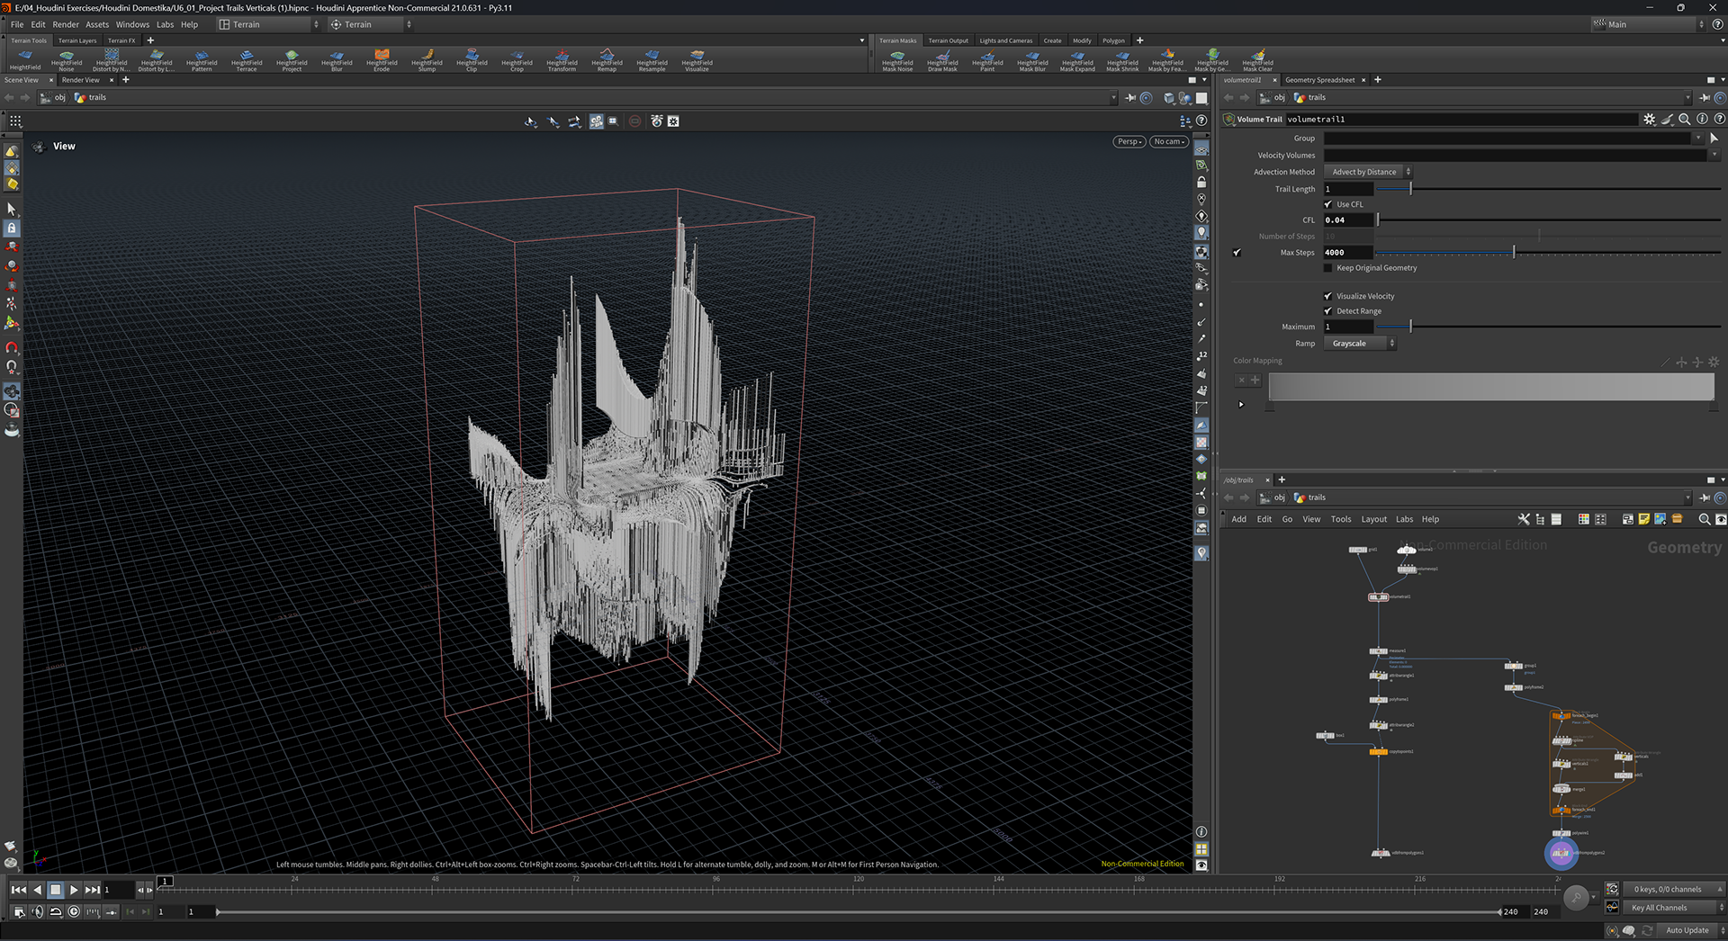
Task: Open the Lights and Cameras shelf tab
Action: [1006, 40]
